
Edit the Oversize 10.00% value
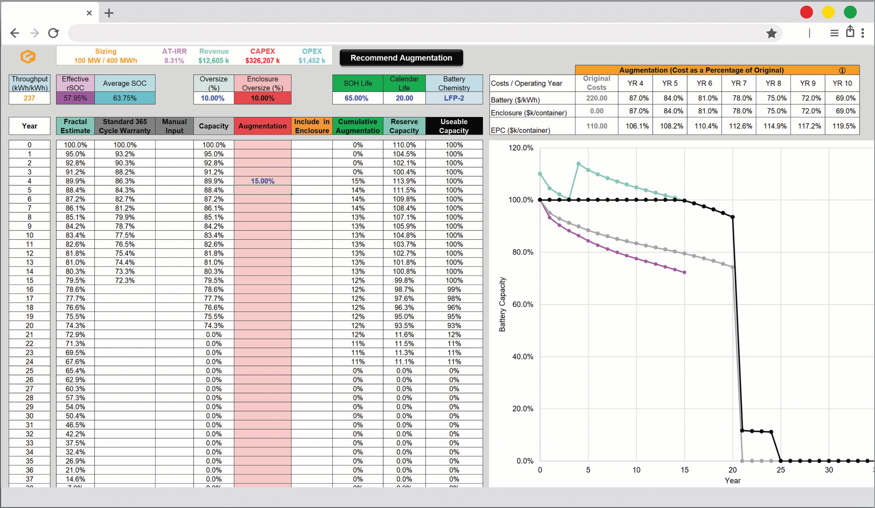click(213, 98)
